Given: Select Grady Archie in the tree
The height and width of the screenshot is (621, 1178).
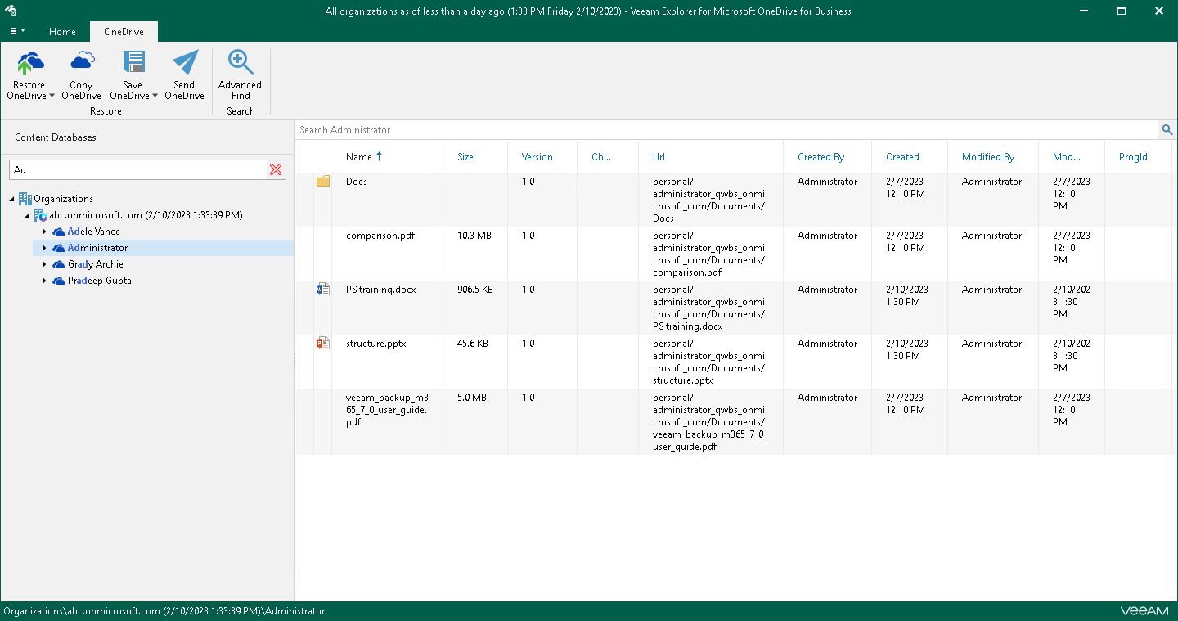Looking at the screenshot, I should pos(96,264).
